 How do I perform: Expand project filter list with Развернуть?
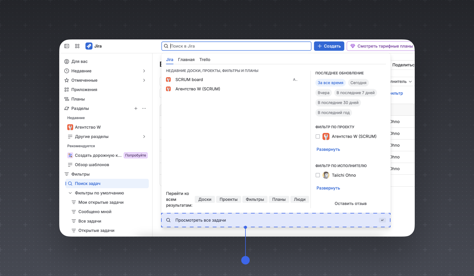point(328,149)
